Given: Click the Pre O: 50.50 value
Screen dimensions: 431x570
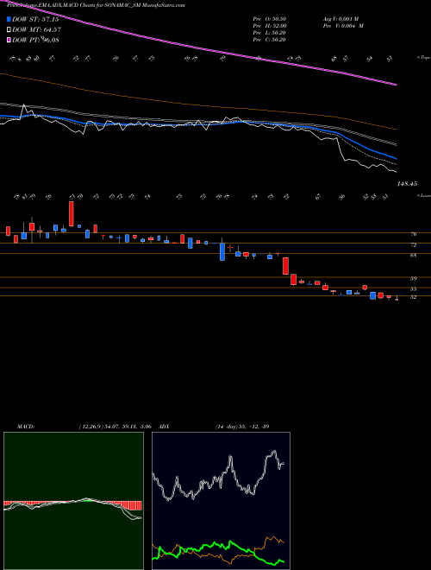Looking at the screenshot, I should point(269,19).
